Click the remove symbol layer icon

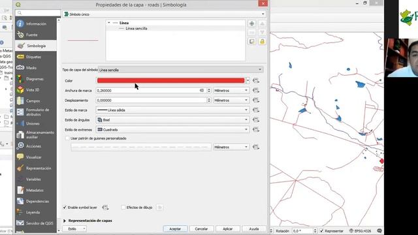(x=251, y=33)
